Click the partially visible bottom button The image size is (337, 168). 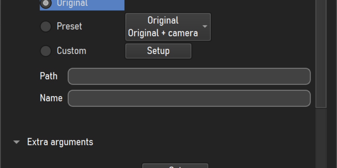click(x=175, y=166)
